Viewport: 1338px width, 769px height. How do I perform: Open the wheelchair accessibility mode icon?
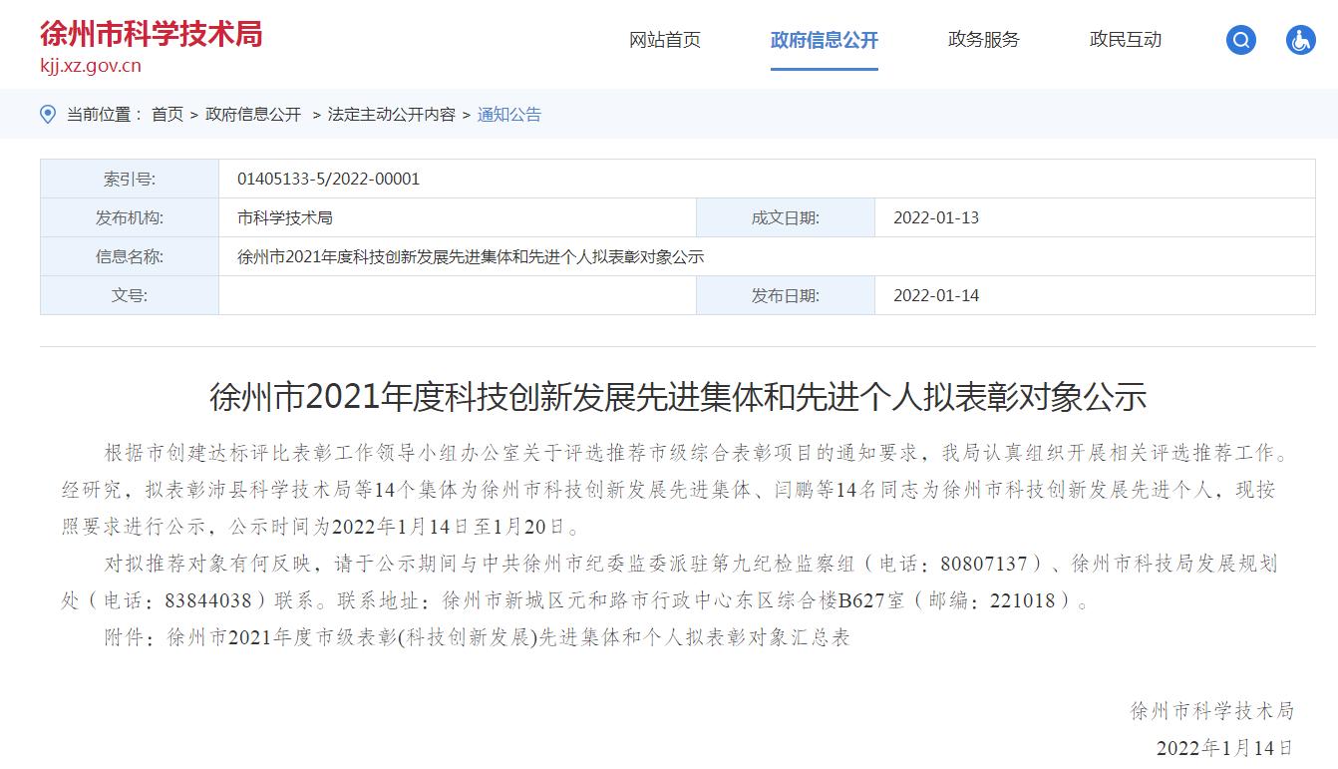[1300, 41]
